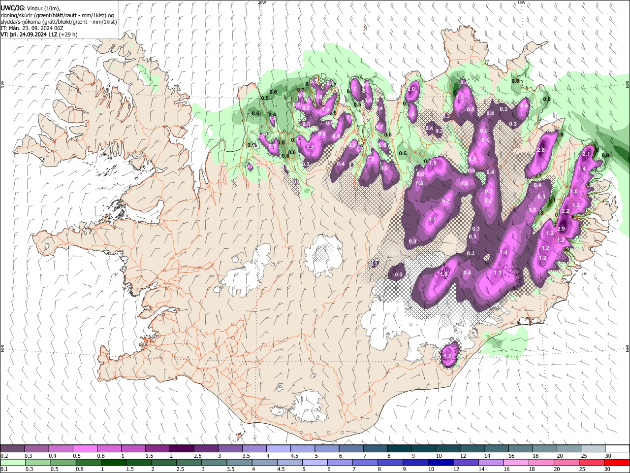Pick the bottom-row green swatch starting at 0.5

tap(63, 463)
